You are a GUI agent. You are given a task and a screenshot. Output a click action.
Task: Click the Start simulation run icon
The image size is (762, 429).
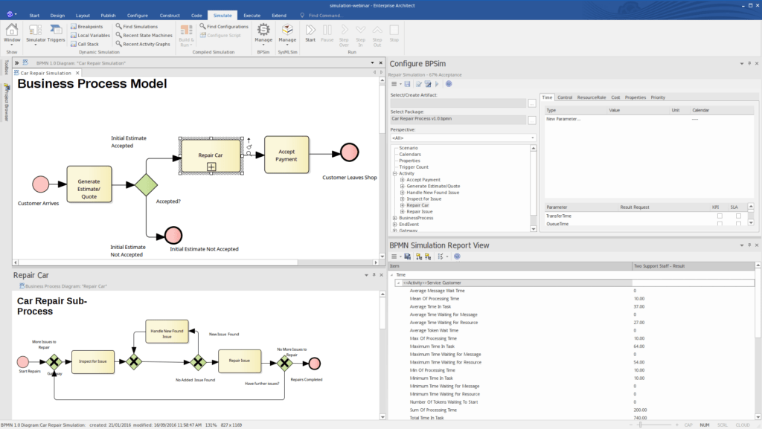tap(310, 30)
